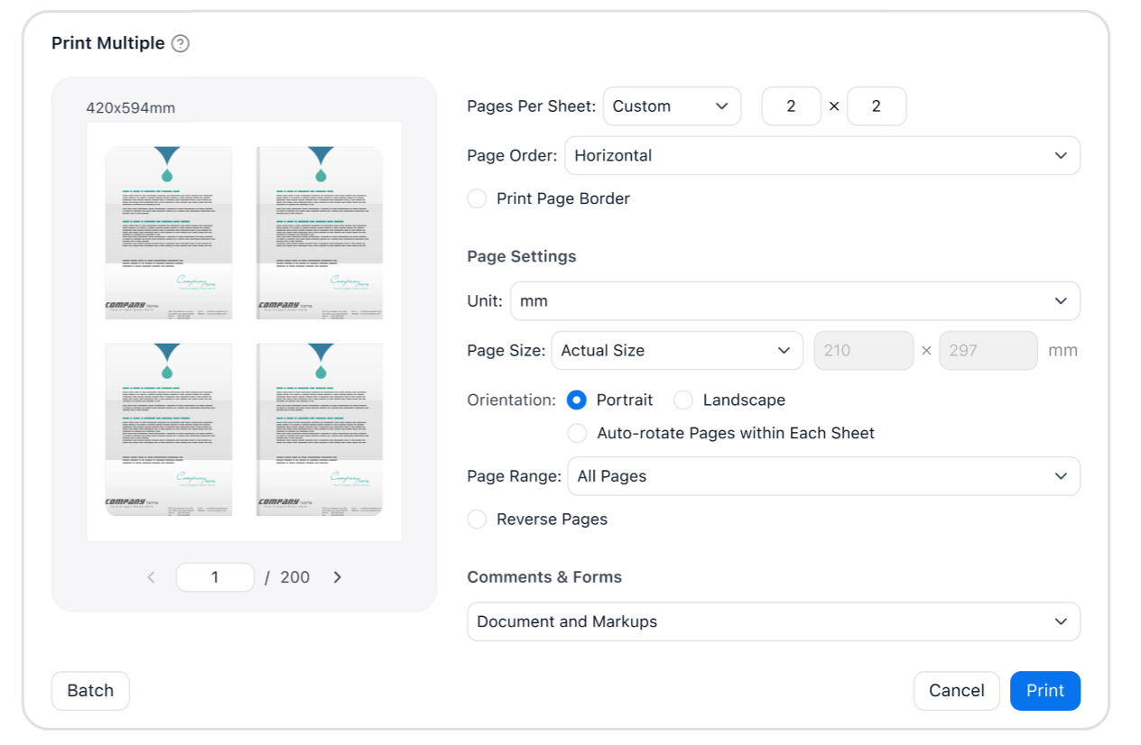
Task: Click the Cancel button
Action: 957,691
